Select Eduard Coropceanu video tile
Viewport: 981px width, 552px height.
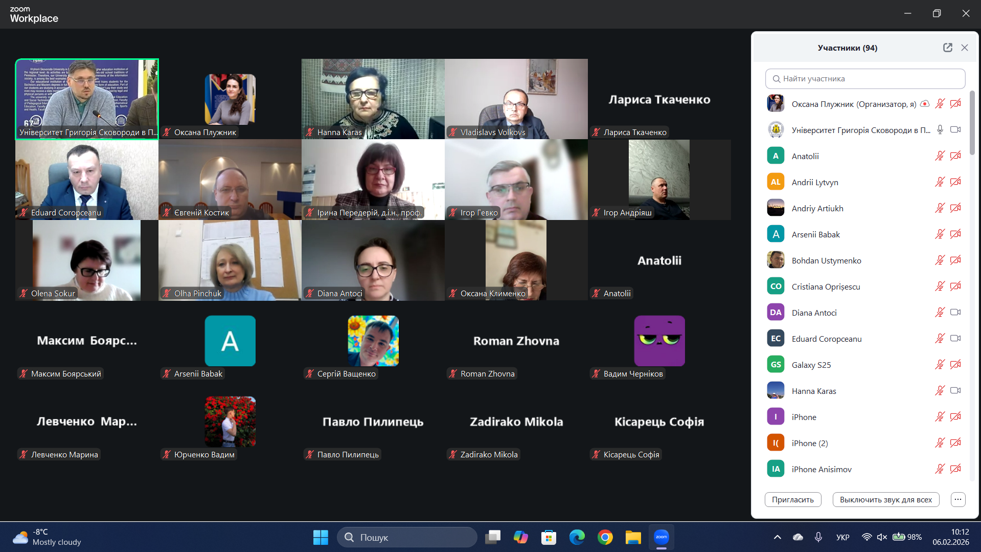point(87,180)
